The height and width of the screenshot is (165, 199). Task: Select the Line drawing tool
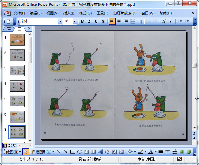click(x=59, y=152)
